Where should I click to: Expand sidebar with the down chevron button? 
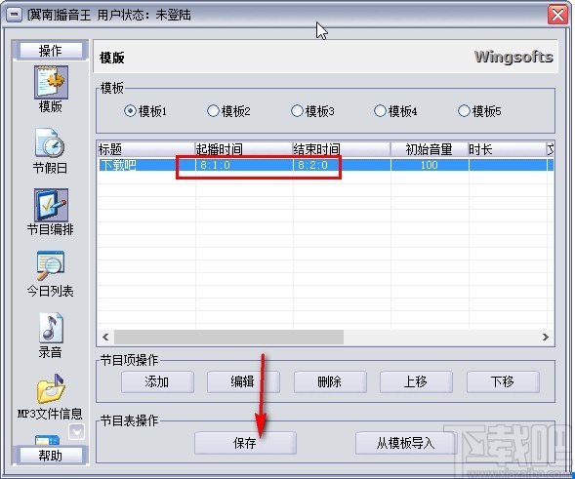pyautogui.click(x=77, y=432)
